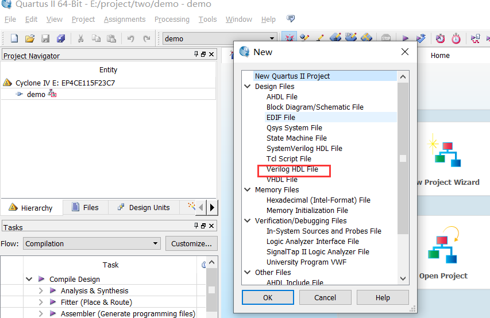
Task: Pin the Tasks panel
Action: pos(196,225)
